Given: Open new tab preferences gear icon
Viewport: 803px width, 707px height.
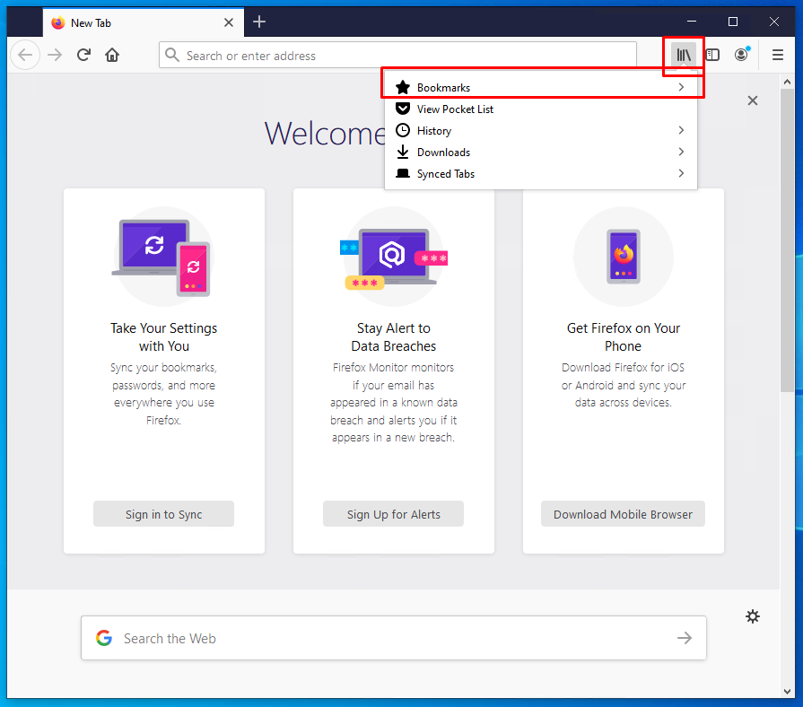Looking at the screenshot, I should click(x=752, y=616).
